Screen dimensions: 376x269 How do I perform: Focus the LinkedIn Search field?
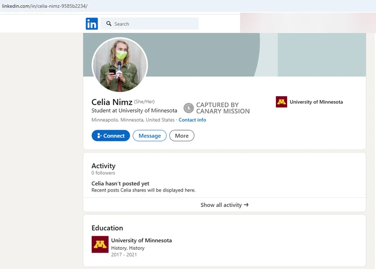(x=149, y=24)
